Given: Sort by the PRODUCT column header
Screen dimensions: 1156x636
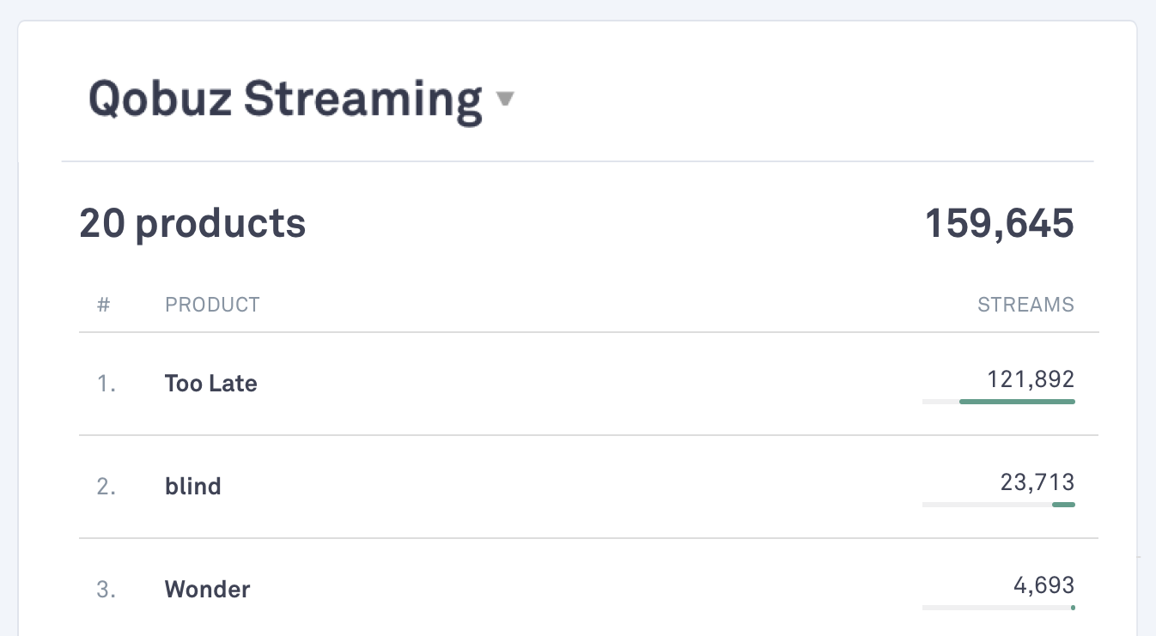Looking at the screenshot, I should pyautogui.click(x=212, y=304).
